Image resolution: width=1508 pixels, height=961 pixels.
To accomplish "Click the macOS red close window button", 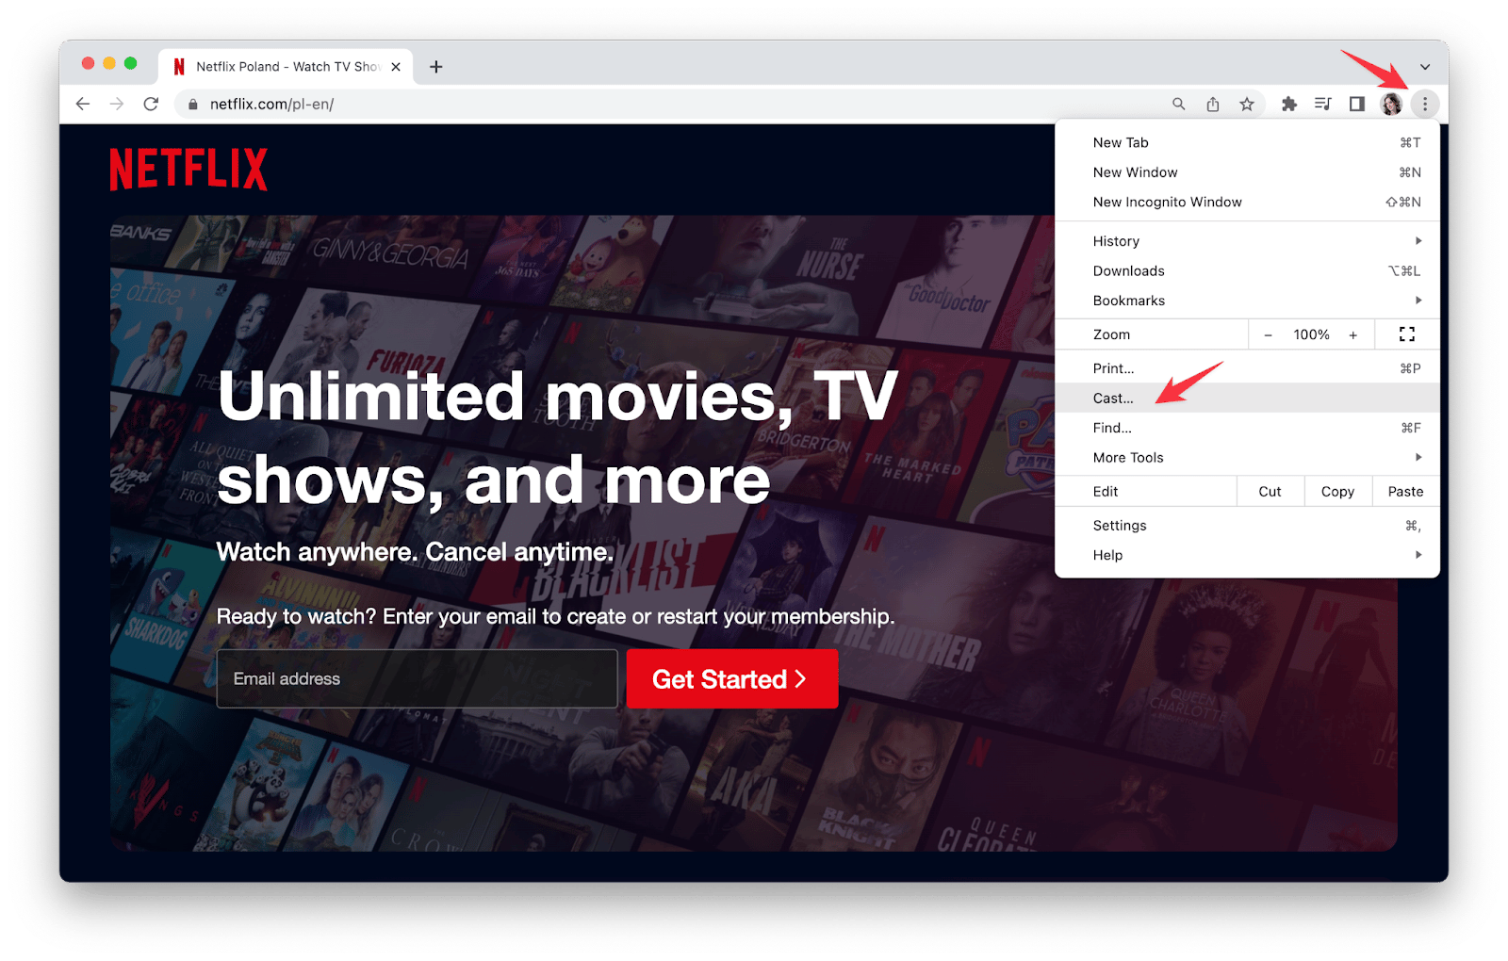I will coord(89,63).
